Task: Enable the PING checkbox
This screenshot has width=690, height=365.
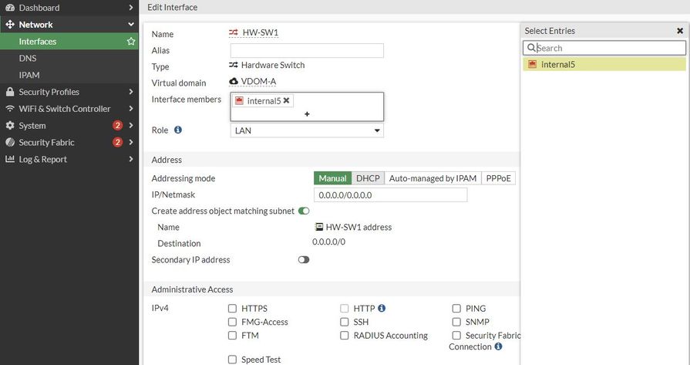Action: coord(457,309)
